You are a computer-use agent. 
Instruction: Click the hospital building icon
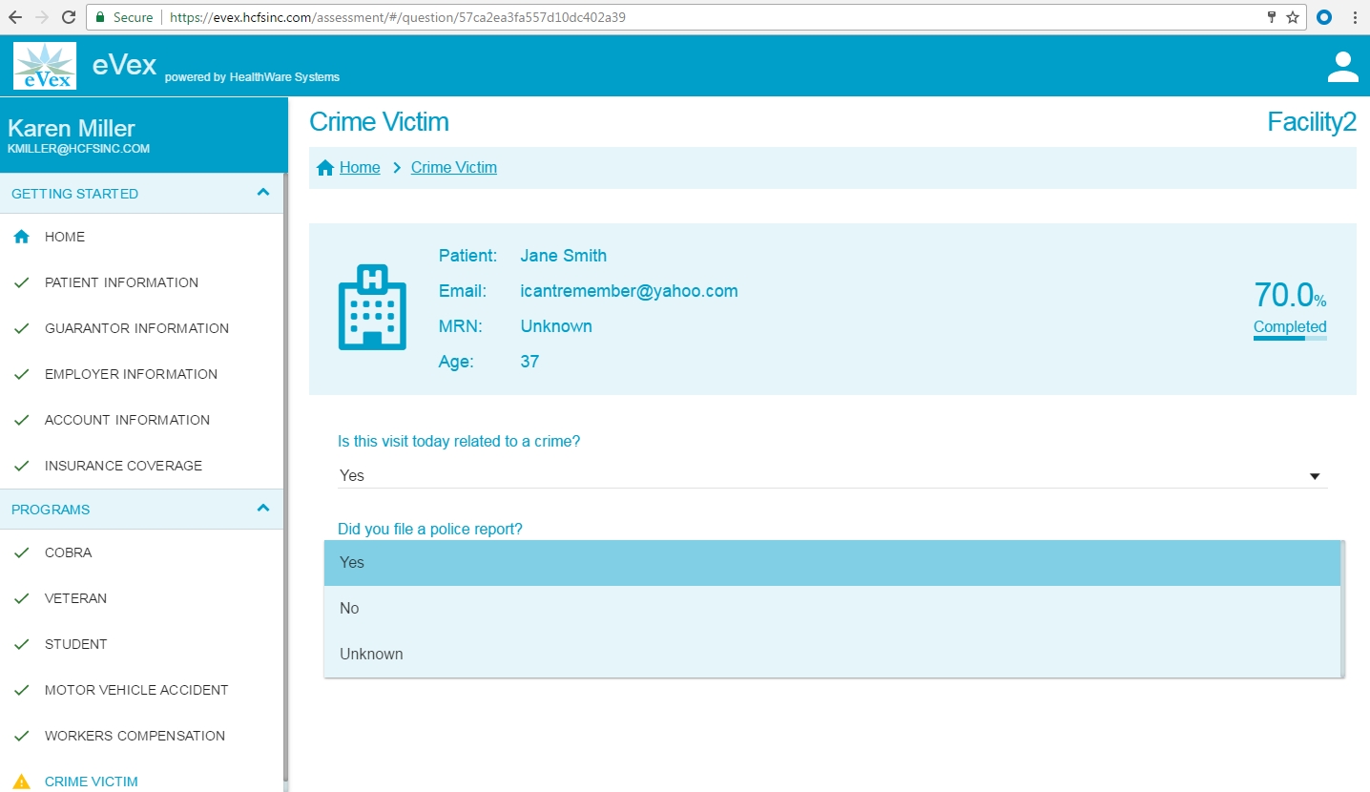pos(372,306)
